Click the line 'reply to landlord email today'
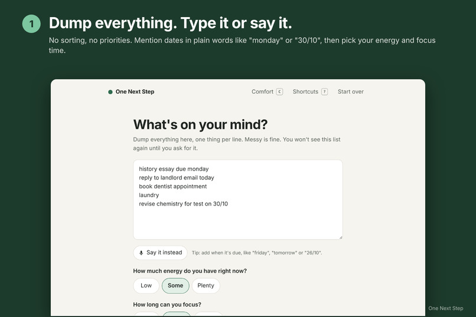 (177, 178)
